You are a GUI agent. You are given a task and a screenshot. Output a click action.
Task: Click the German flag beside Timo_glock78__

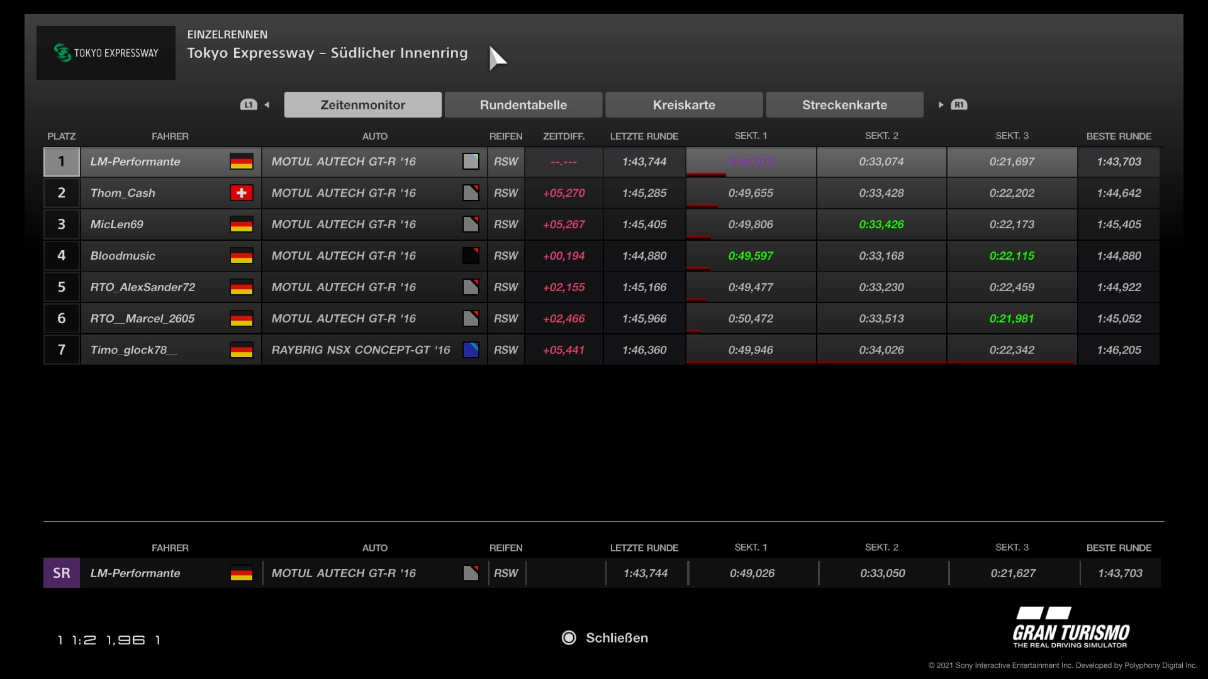tap(241, 350)
